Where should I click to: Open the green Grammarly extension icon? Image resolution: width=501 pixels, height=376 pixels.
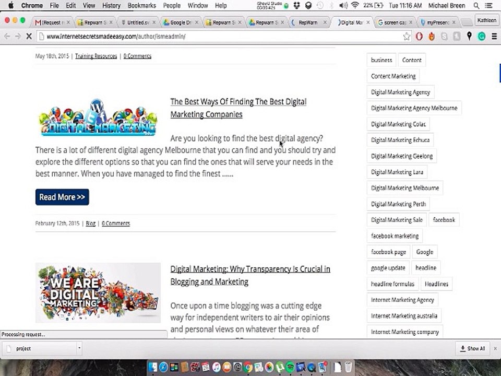[482, 37]
